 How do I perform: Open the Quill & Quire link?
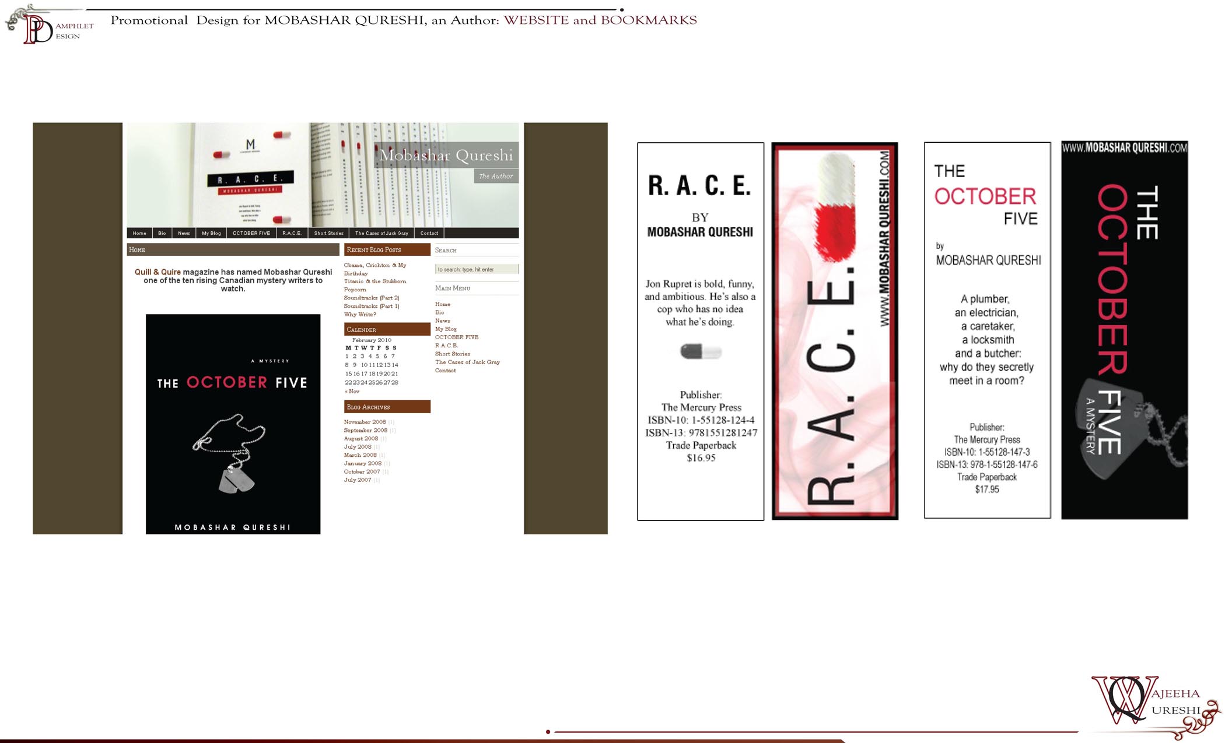157,272
